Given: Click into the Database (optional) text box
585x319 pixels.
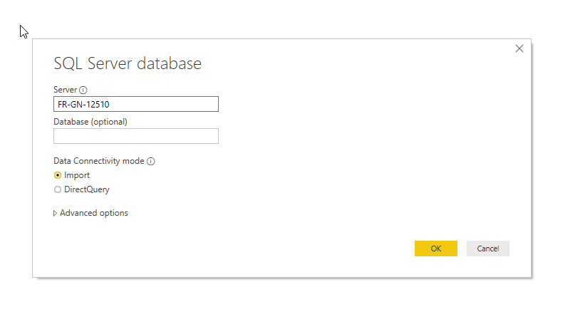Looking at the screenshot, I should click(x=135, y=136).
